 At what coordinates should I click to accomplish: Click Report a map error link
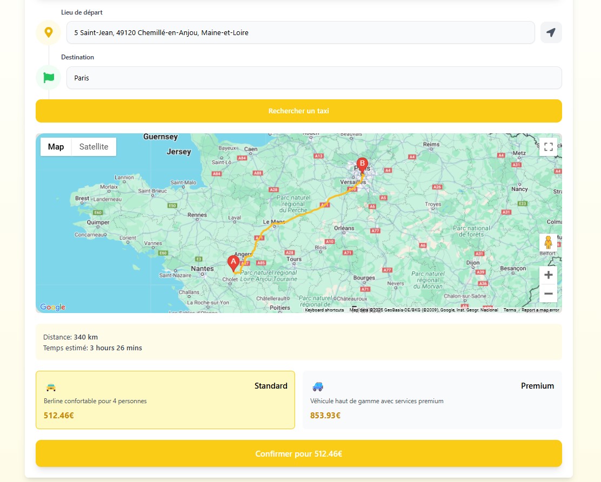(540, 310)
